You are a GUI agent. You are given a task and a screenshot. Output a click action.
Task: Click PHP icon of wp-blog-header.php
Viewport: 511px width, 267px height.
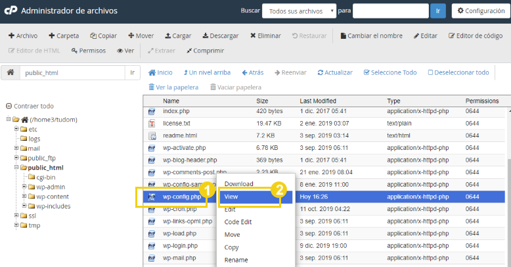pyautogui.click(x=152, y=160)
